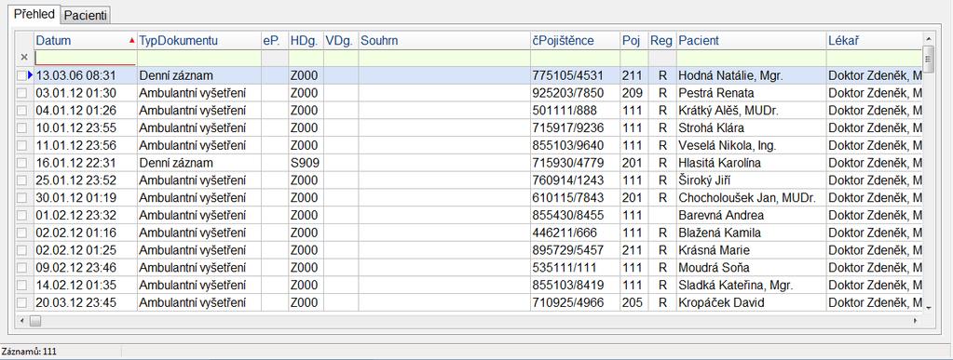
Task: Tick checkbox for Veselá Nikola row
Action: (x=21, y=146)
